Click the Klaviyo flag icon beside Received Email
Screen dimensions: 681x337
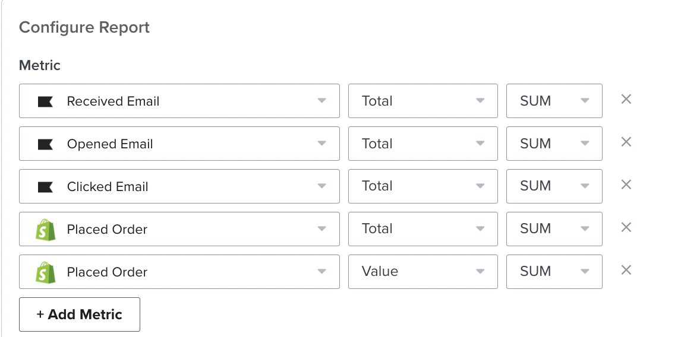click(45, 101)
